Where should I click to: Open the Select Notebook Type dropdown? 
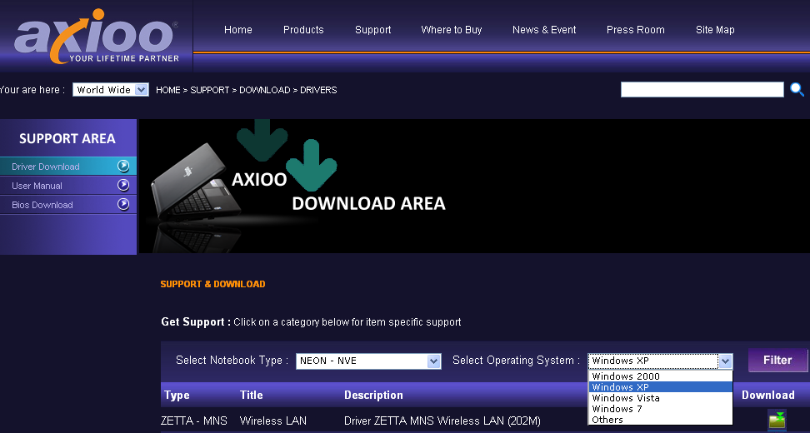(368, 361)
